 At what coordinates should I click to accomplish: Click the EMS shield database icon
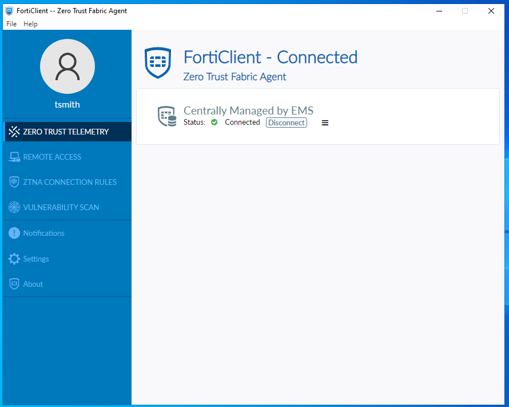(x=167, y=116)
